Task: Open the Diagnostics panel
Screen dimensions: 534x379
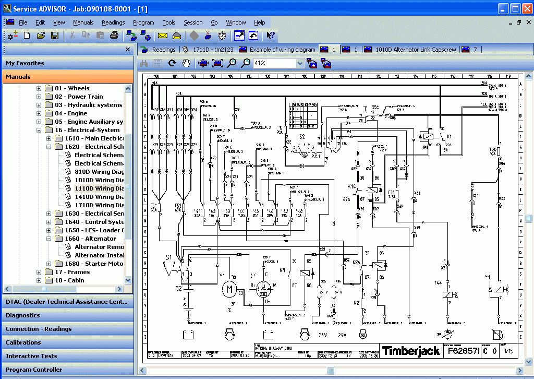Action: (68, 316)
